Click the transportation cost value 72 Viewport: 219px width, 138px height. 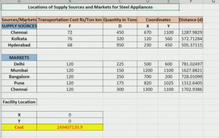(70, 33)
